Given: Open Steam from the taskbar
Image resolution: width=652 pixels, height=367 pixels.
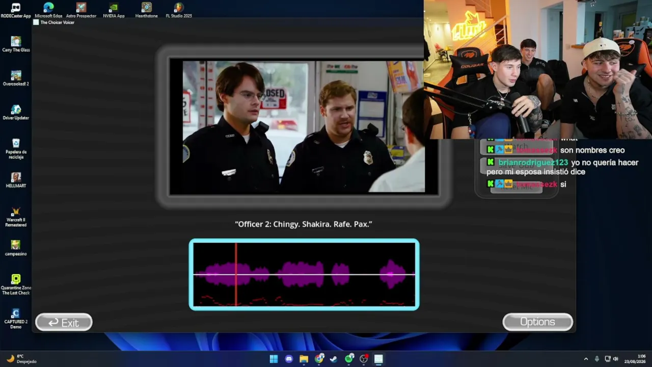Looking at the screenshot, I should (x=333, y=359).
